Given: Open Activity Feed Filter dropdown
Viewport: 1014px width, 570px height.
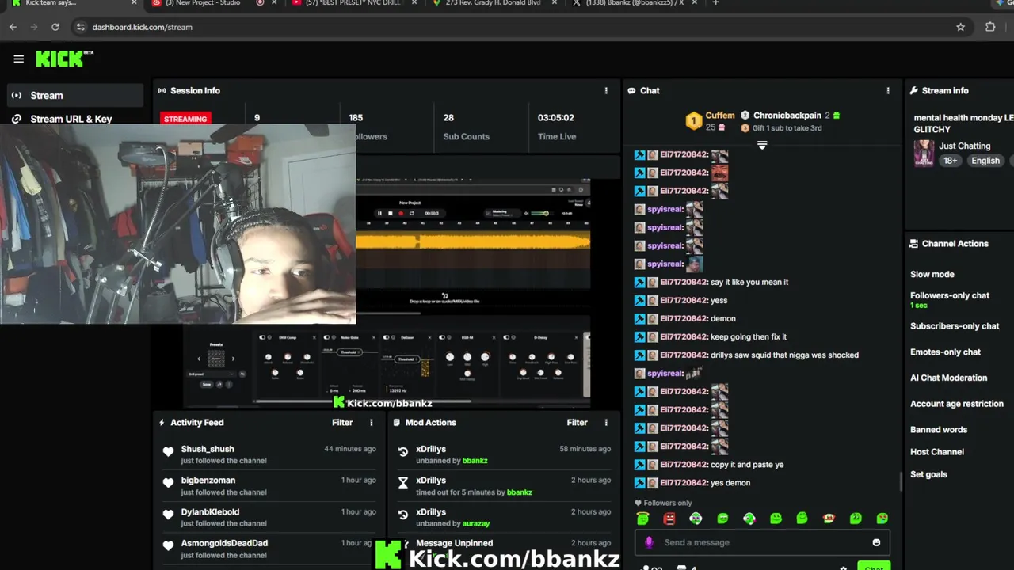Looking at the screenshot, I should [x=342, y=423].
